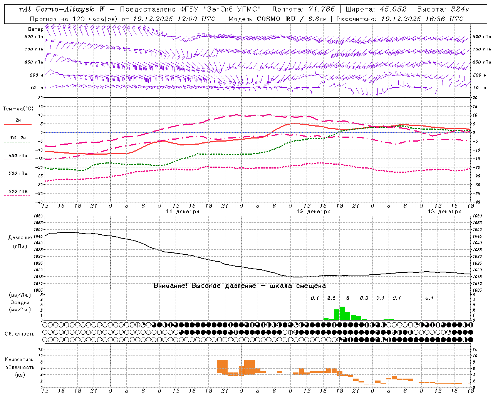This screenshot has width=493, height=394.
Task: Click the 2.5 precipitation total value
Action: point(331,298)
